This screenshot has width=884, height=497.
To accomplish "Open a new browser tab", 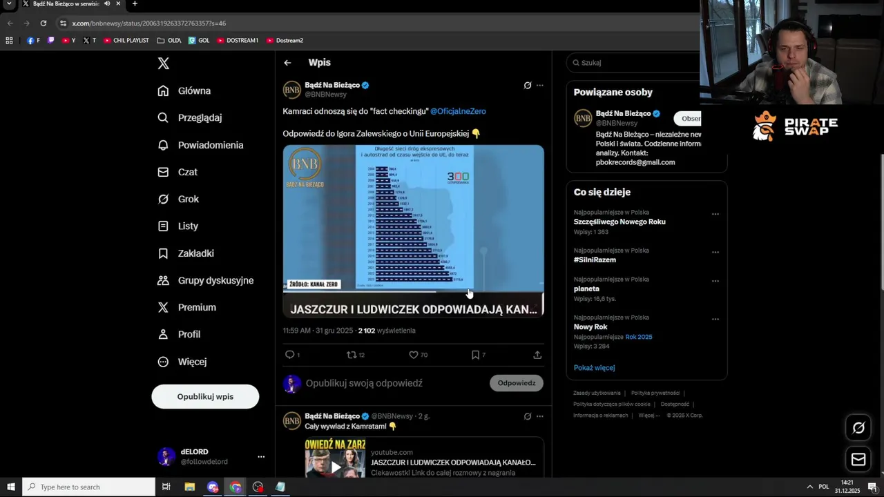I will [135, 4].
